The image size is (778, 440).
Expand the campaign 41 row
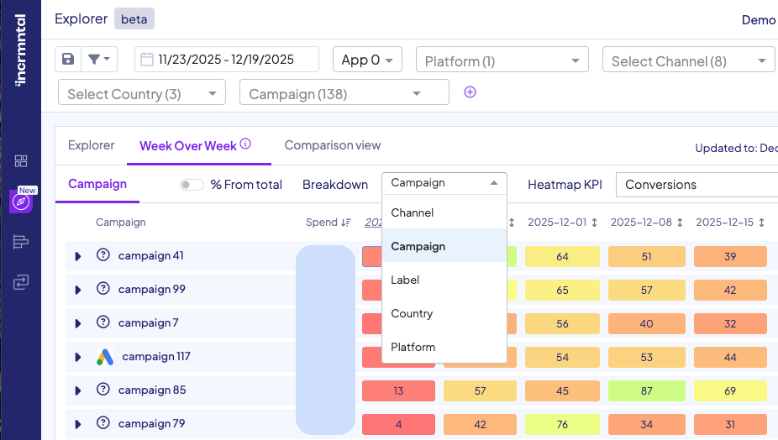tap(78, 256)
